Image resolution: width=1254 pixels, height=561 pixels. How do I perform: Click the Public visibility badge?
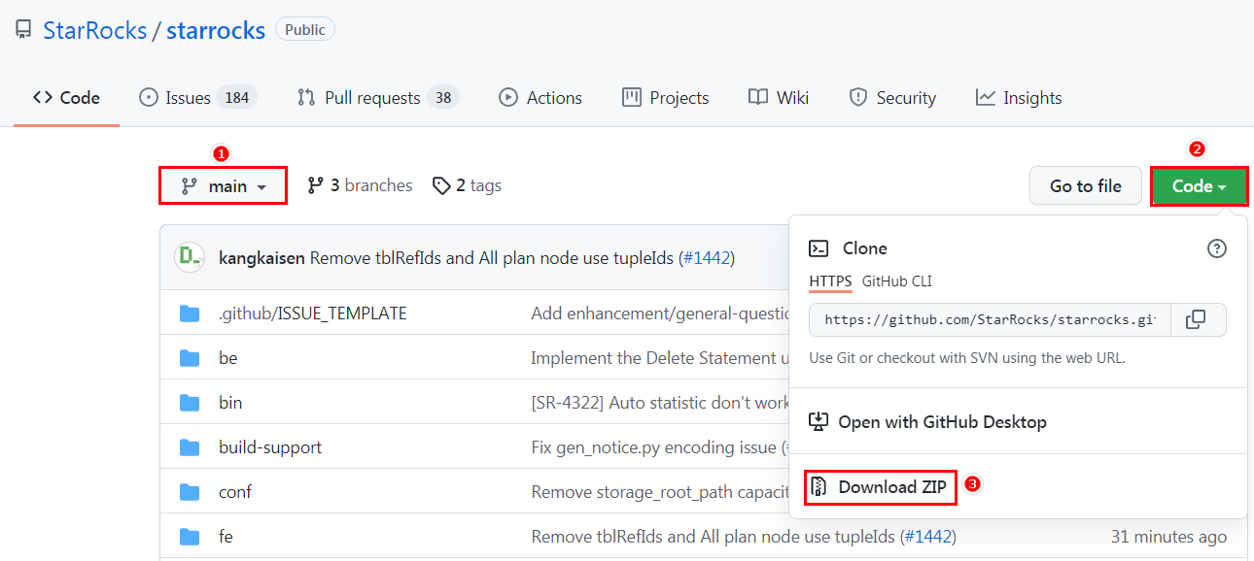(305, 30)
